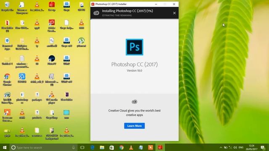
Task: Open Google Chrome from the taskbar
Action: click(x=121, y=147)
